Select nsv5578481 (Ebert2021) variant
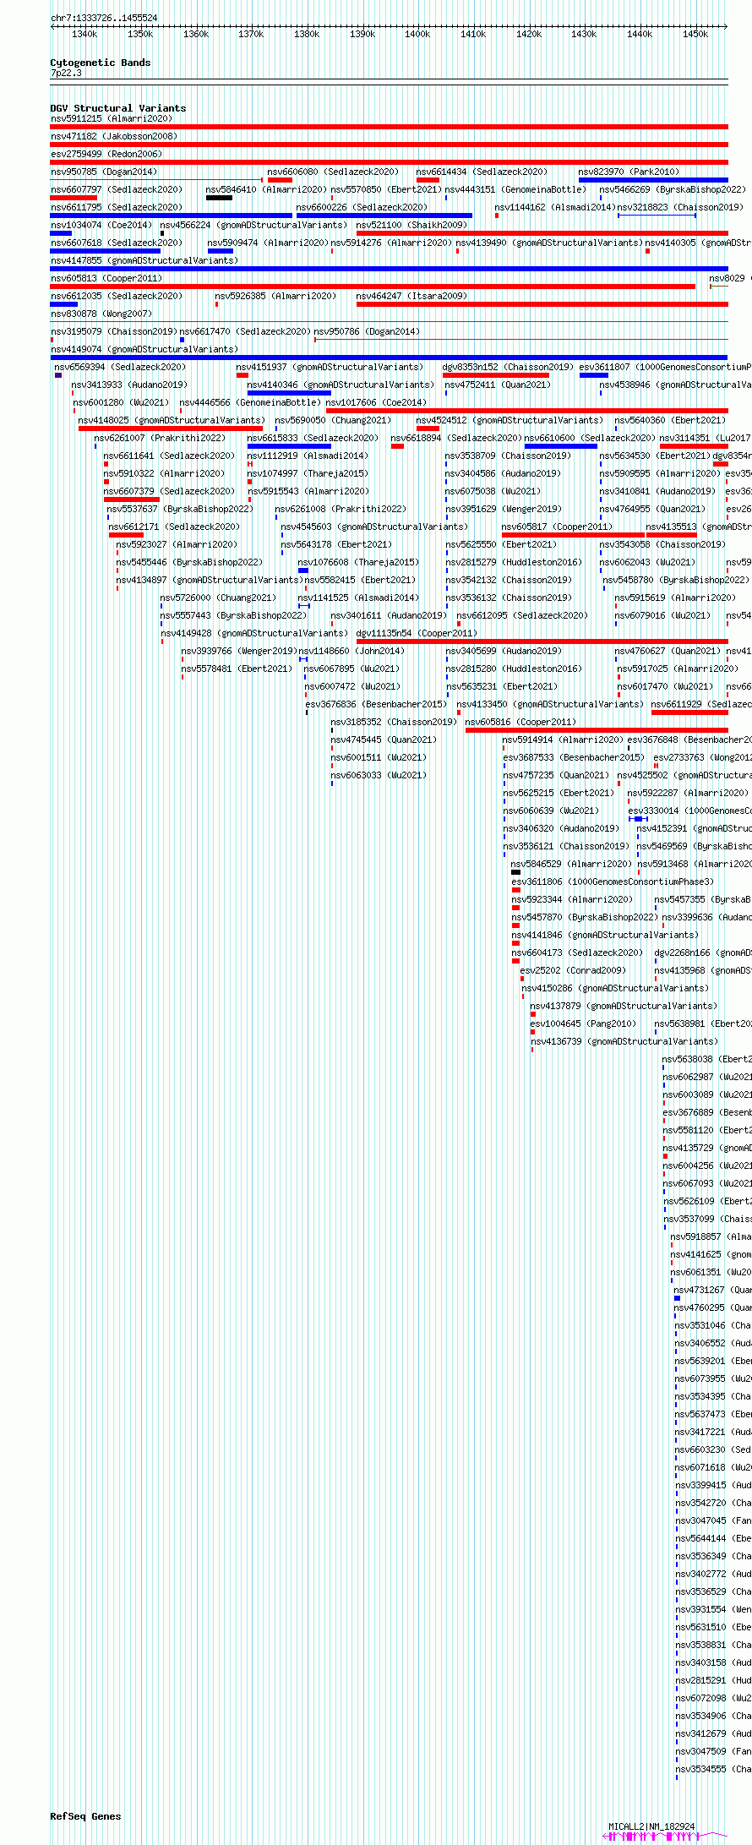Image resolution: width=752 pixels, height=1845 pixels. (x=183, y=677)
